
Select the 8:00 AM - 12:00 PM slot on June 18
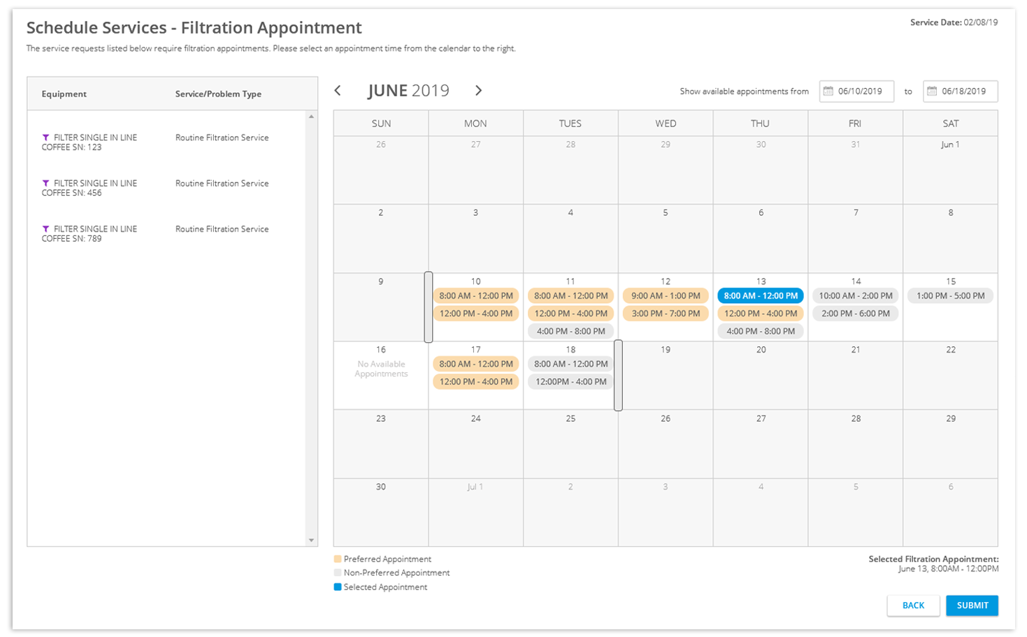(570, 364)
